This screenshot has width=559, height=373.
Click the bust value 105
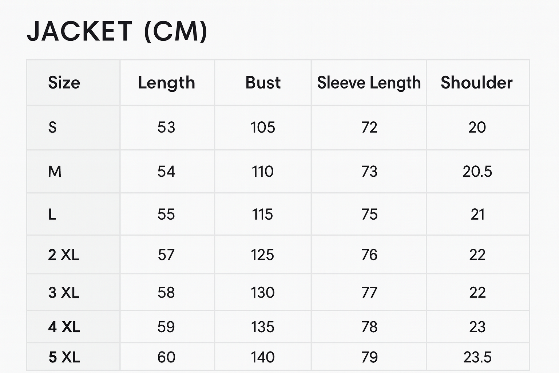tap(263, 127)
